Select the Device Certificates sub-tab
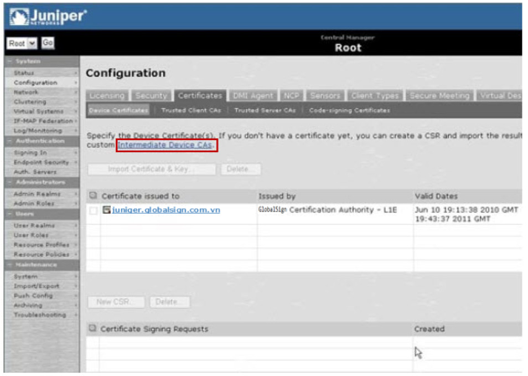The image size is (528, 376). pos(118,110)
